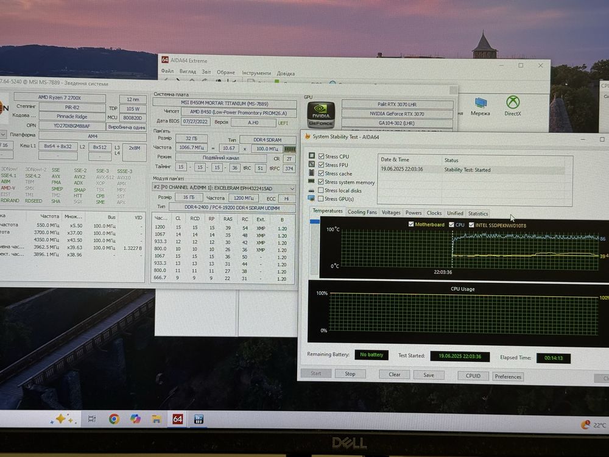Expand memory module selector dropdown EXCELERAM
This screenshot has width=609, height=457.
click(292, 188)
